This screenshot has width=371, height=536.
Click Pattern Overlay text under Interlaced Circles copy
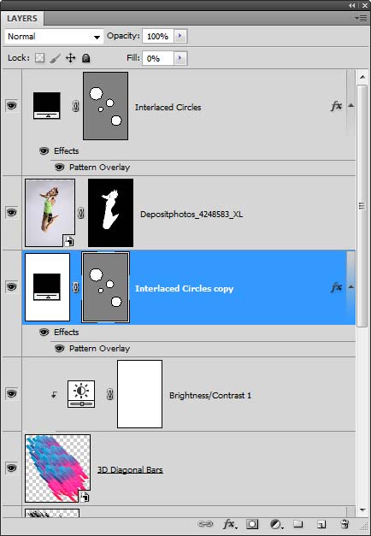pos(99,348)
